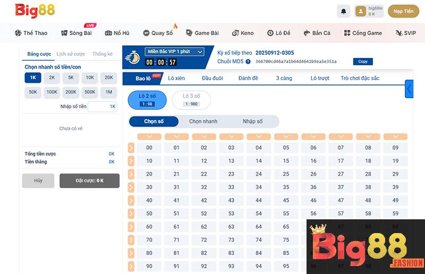Viewport: 425px width, 274px height.
Task: Open the blue side panel arrow
Action: [409, 89]
